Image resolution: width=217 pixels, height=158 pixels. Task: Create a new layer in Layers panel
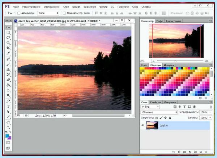tap(201, 152)
